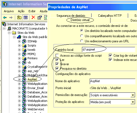Toggle the Gravar checkbox
The width and height of the screenshot is (137, 113).
click(x=57, y=64)
